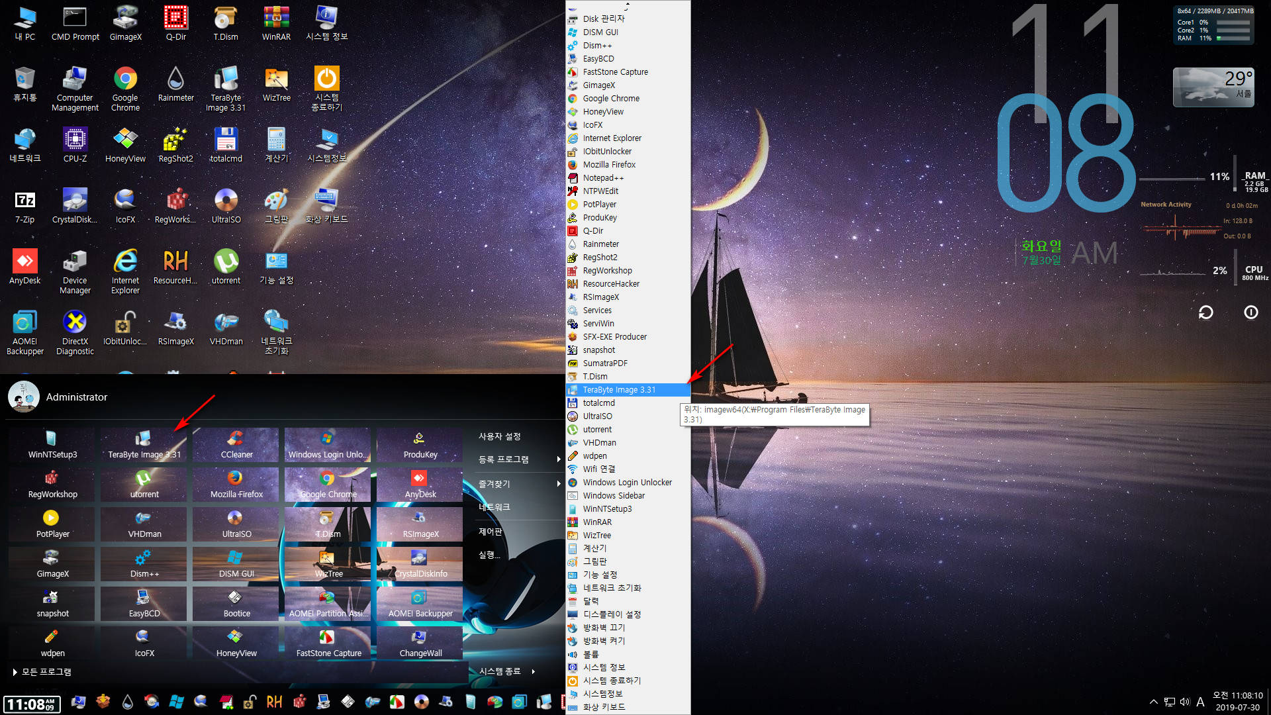Click scroll-up arrow atop program list
1271x715 pixels.
click(x=627, y=5)
